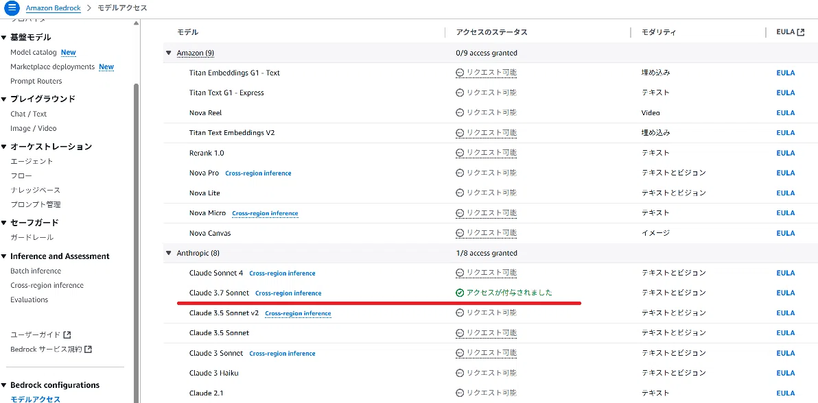Open EULA link for Nova Lite
Viewport: 818px width, 403px height.
tap(786, 193)
